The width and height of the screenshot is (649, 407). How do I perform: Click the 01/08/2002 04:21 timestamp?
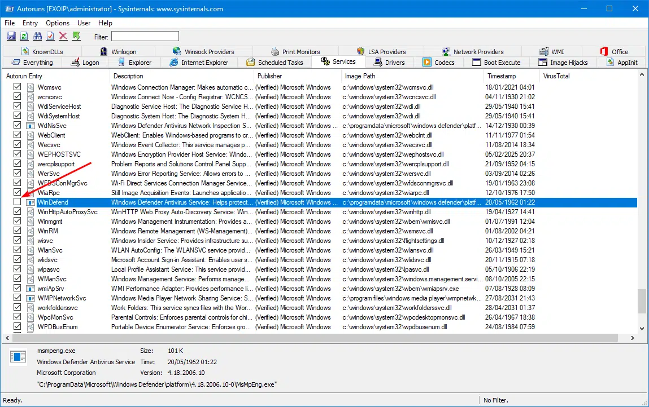[510, 231]
